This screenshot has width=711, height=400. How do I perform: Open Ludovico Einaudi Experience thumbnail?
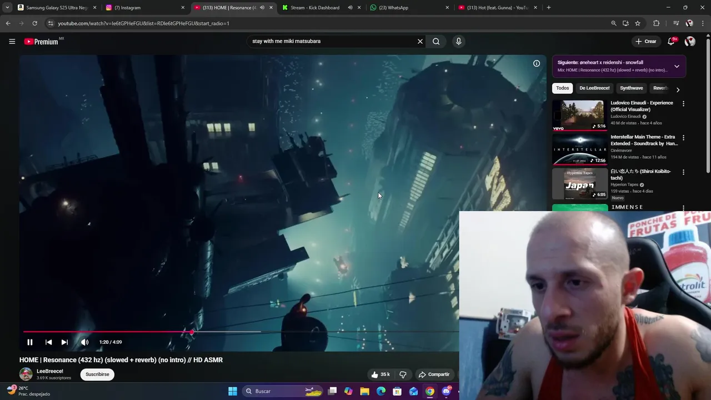[579, 116]
